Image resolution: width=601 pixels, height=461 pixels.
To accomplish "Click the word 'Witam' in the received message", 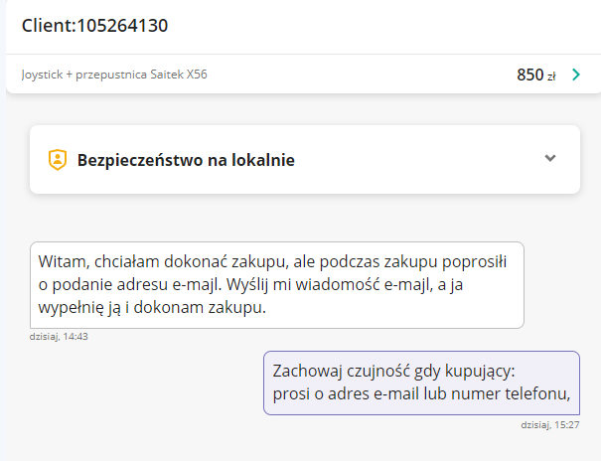I will 62,262.
